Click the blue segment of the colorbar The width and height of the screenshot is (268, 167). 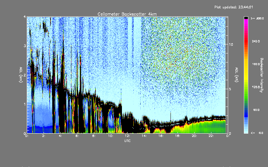[x=246, y=113]
